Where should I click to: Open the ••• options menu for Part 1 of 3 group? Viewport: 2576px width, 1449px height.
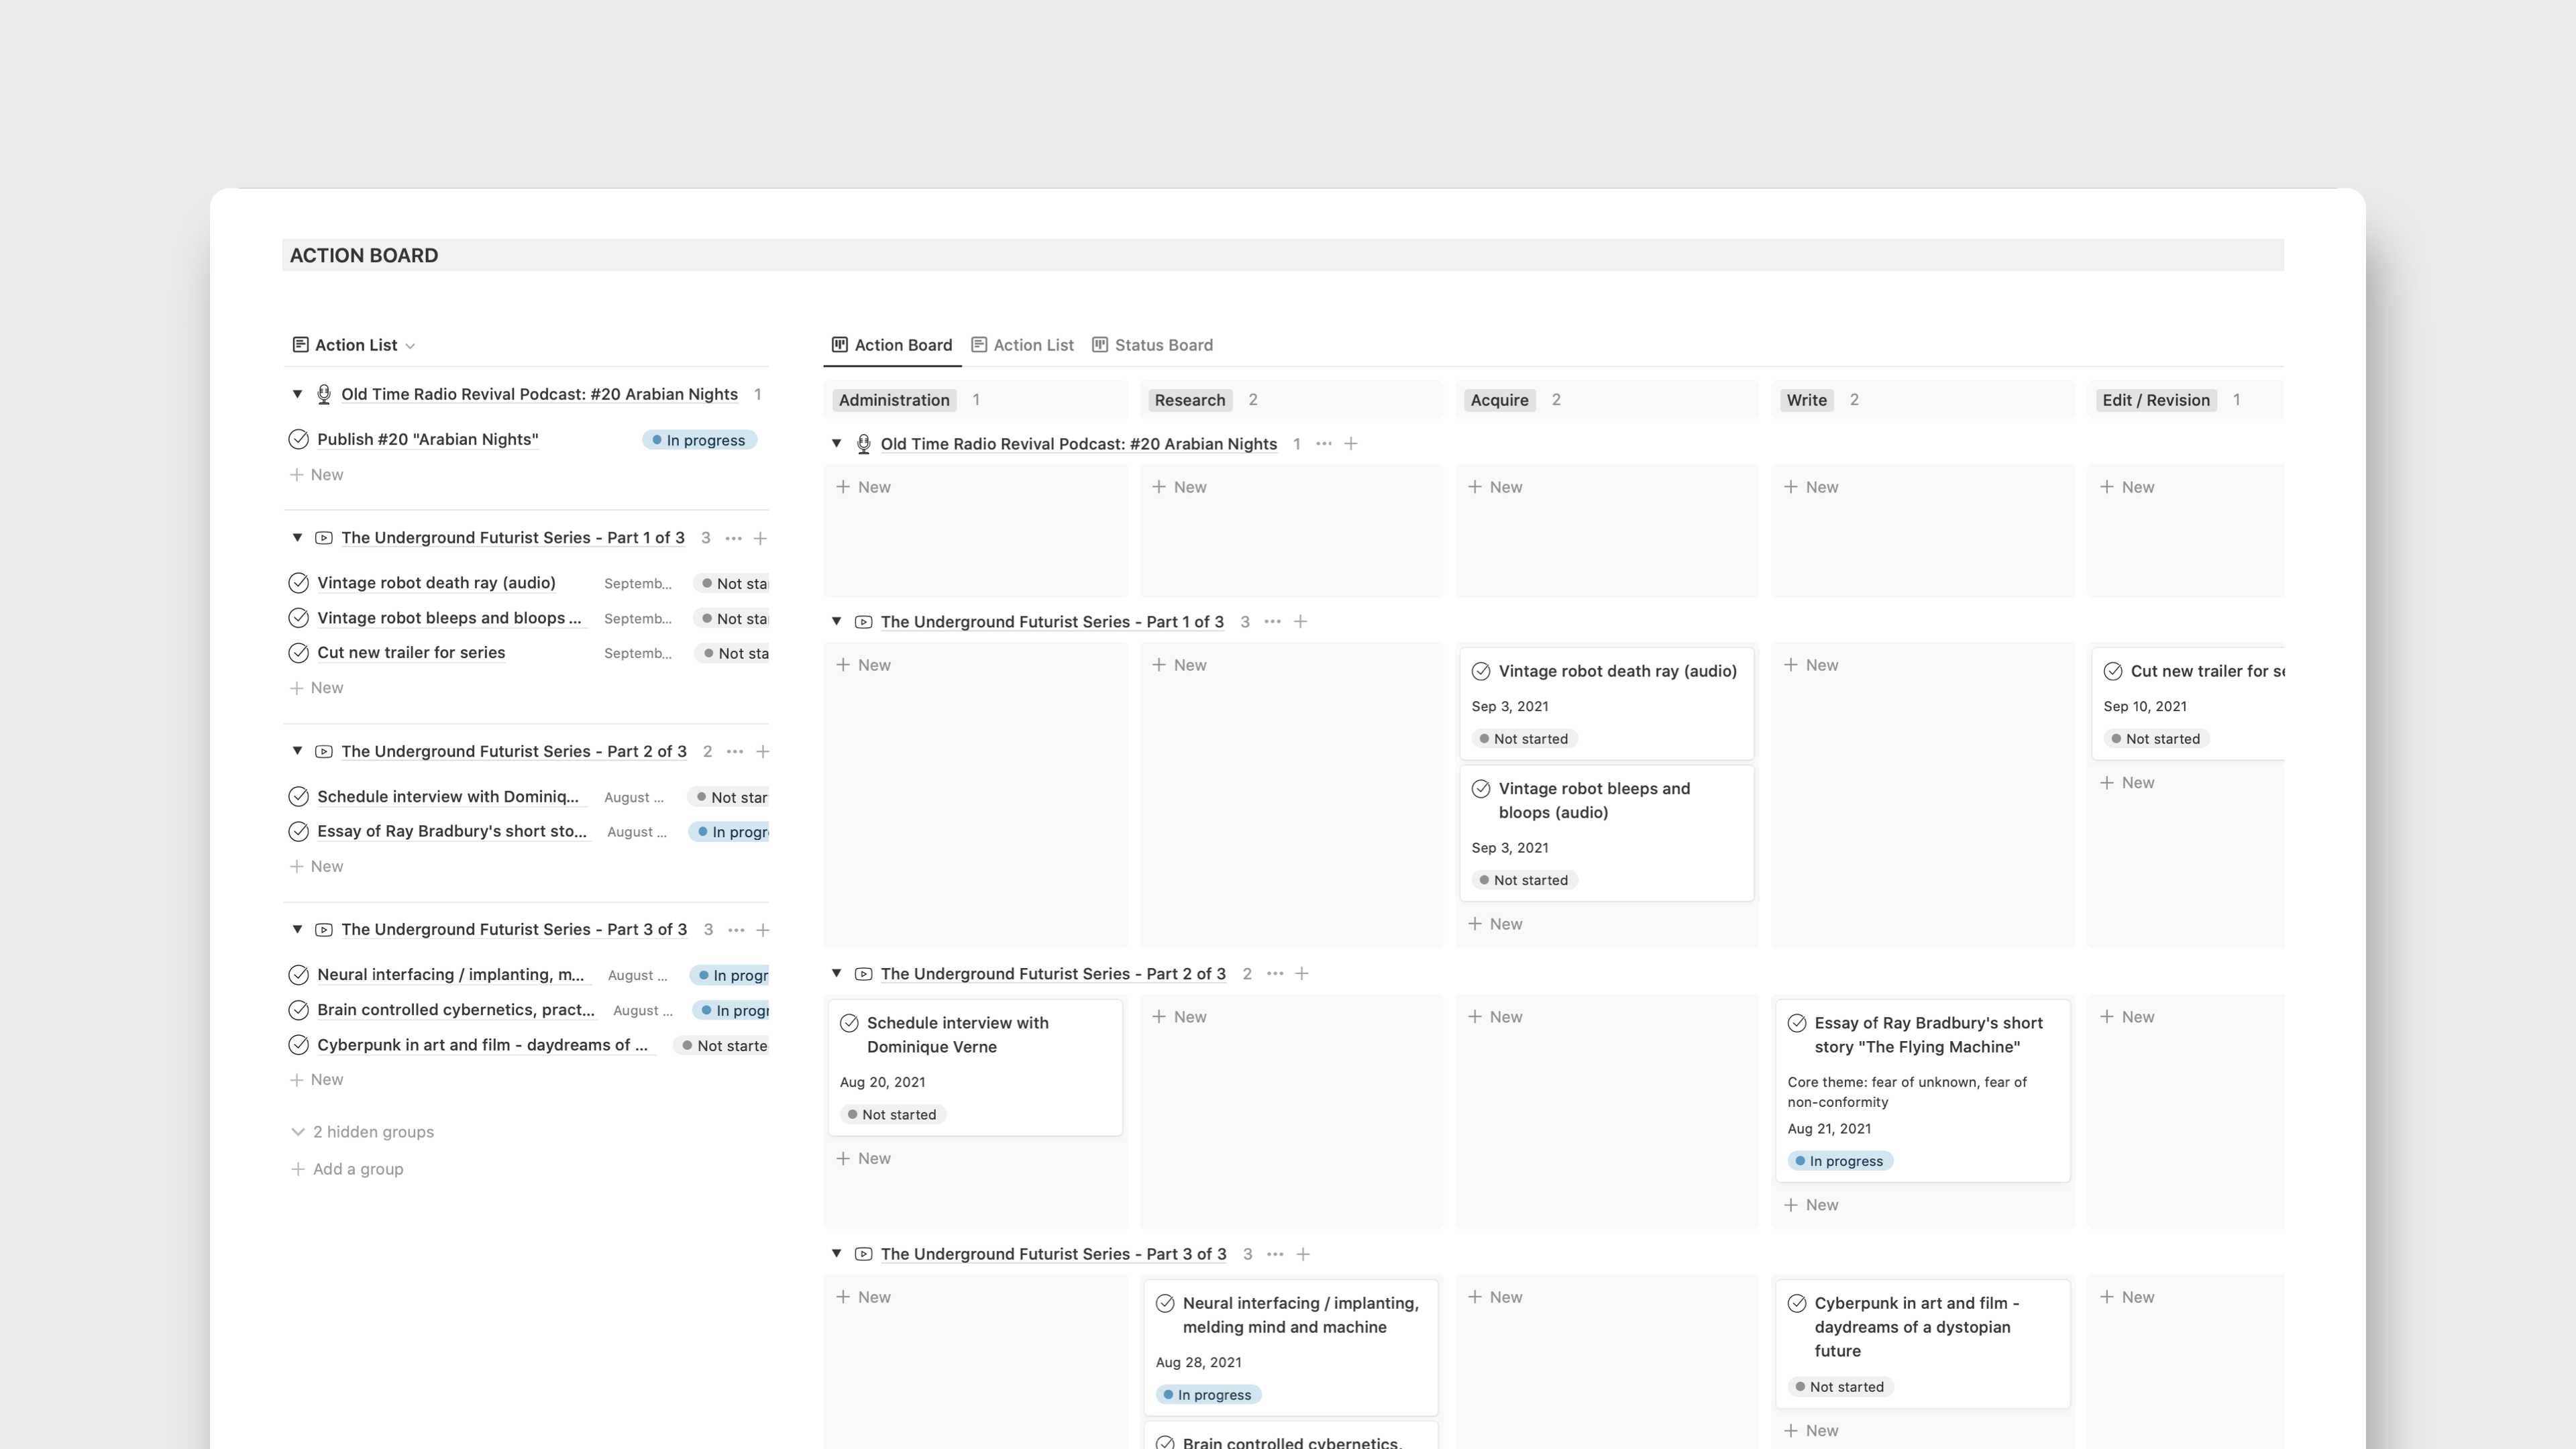(1272, 621)
